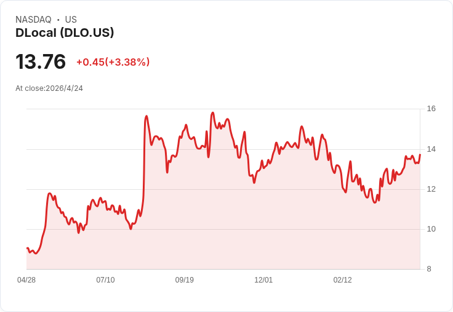Click the NASDAQ exchange label
The width and height of the screenshot is (453, 312).
coord(33,20)
